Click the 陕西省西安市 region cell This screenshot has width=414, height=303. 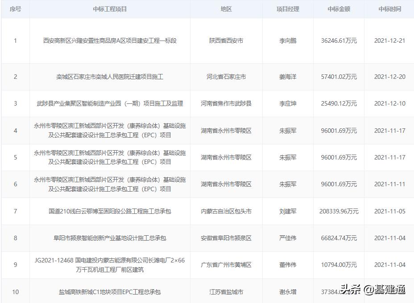pos(227,41)
